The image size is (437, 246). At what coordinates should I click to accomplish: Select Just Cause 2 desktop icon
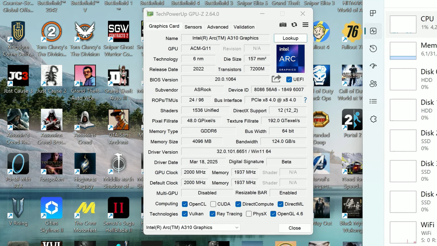coord(51,79)
